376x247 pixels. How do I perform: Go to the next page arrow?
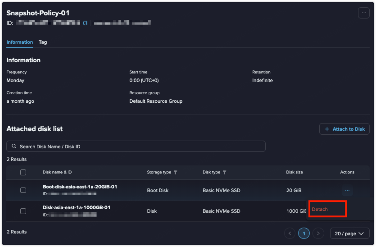(x=318, y=233)
